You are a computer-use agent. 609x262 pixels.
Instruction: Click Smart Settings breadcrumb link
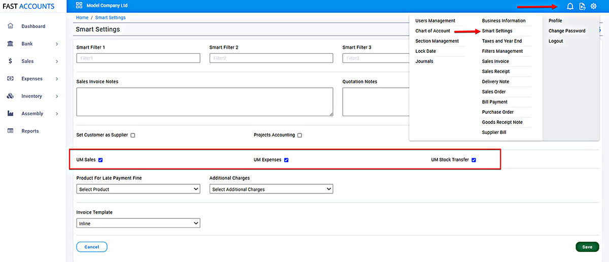click(x=110, y=17)
